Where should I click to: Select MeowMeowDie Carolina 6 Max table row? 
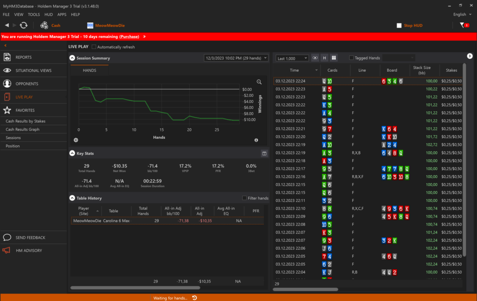167,221
